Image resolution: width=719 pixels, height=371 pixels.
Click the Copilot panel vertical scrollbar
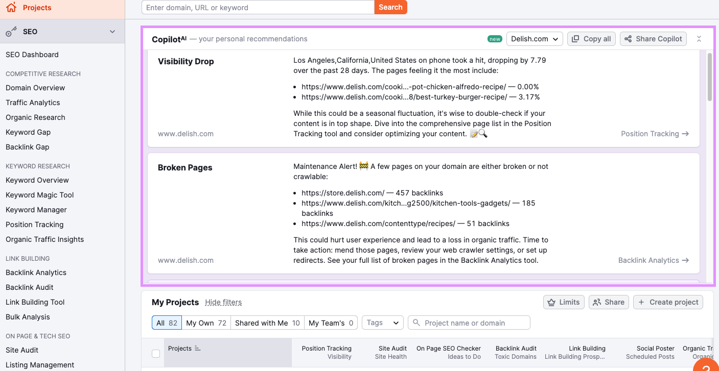coord(709,77)
